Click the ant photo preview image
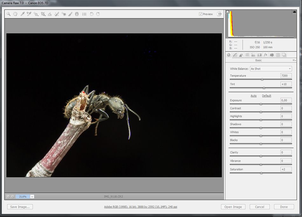The image size is (302, 217). click(114, 105)
